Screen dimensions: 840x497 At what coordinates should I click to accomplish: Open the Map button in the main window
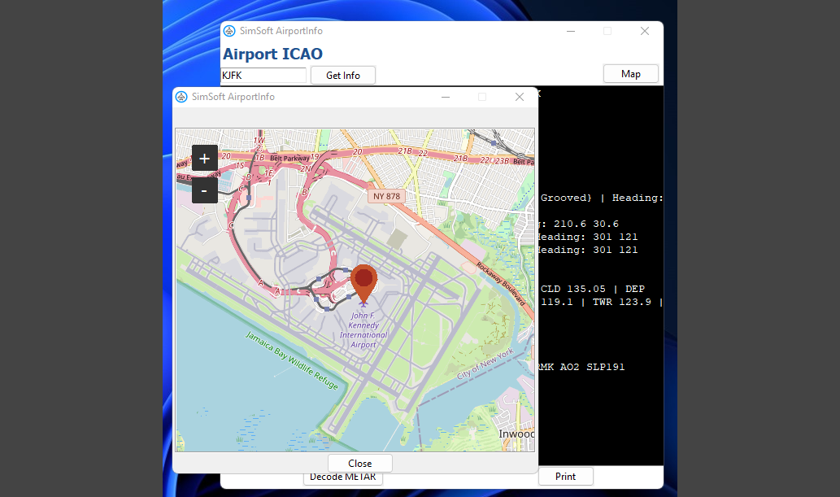[x=630, y=74]
